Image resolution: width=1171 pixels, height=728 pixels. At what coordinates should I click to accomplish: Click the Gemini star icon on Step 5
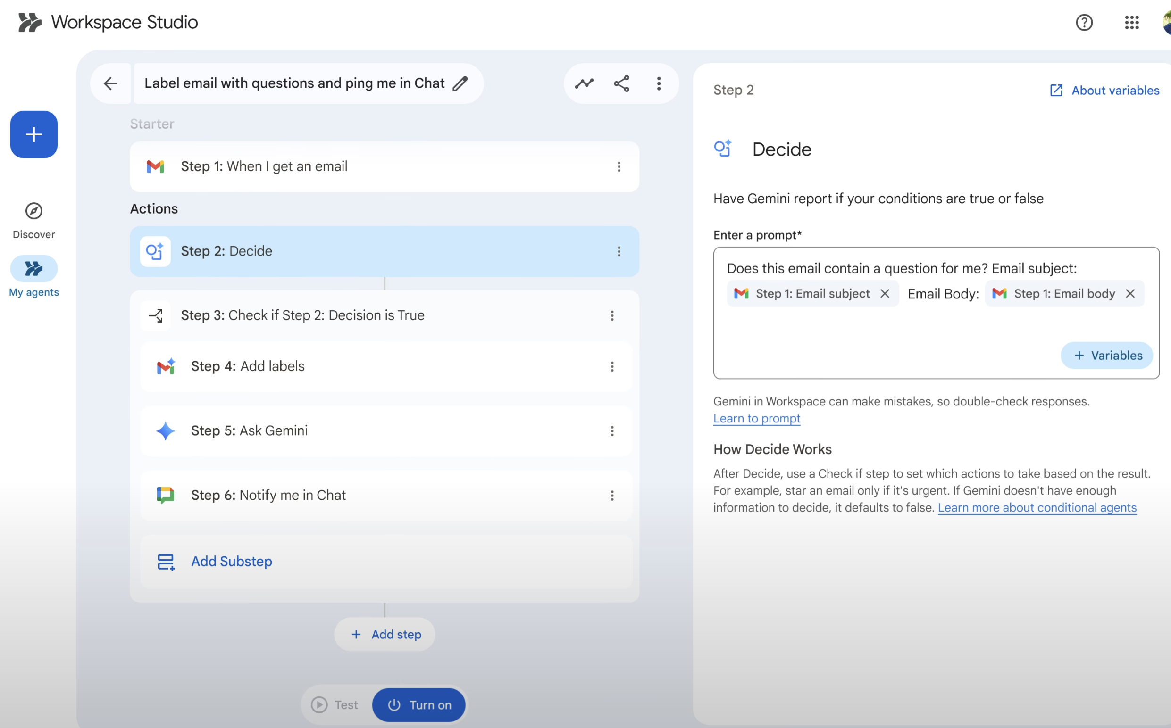tap(165, 431)
